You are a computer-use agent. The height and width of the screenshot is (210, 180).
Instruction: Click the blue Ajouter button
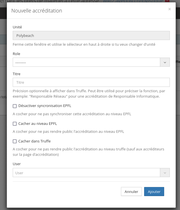(154, 192)
